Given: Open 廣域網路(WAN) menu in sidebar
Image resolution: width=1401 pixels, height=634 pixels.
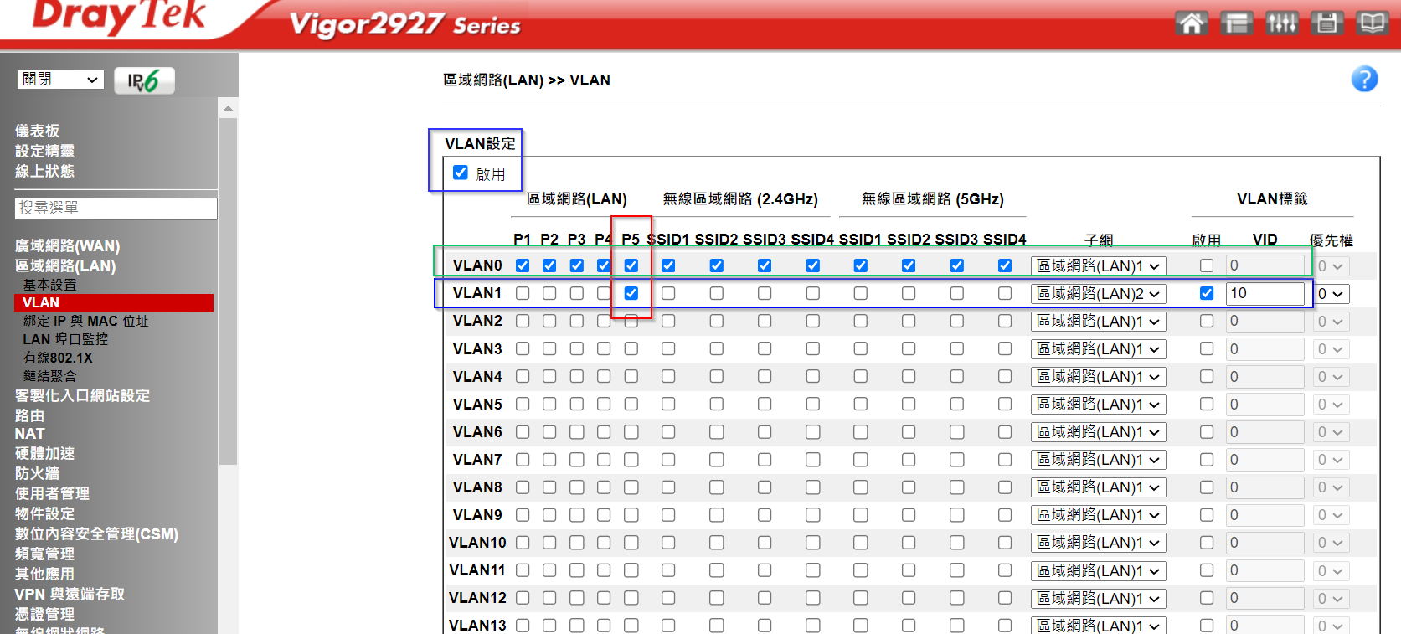Looking at the screenshot, I should [x=68, y=245].
